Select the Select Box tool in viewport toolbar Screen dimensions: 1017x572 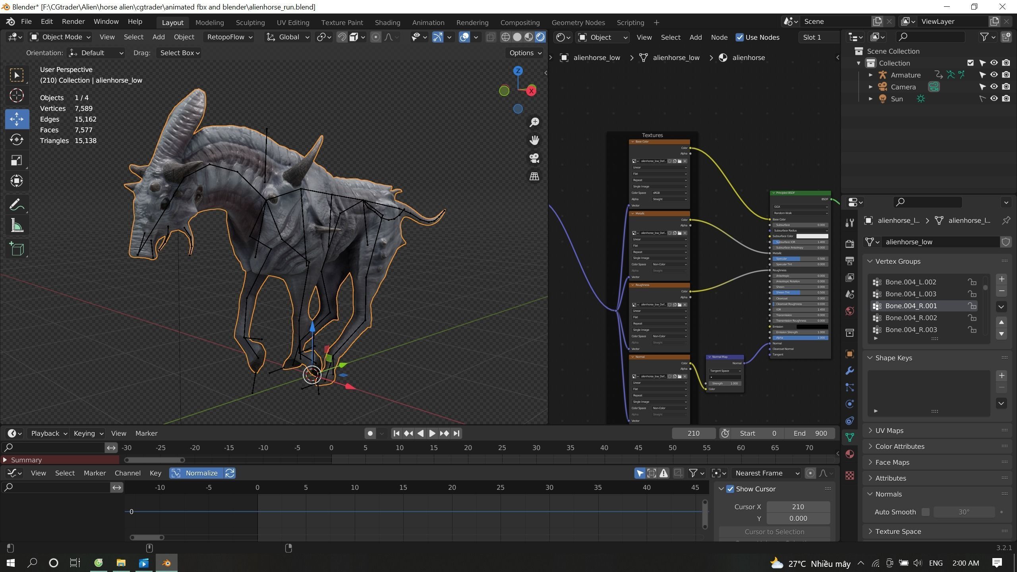(x=17, y=75)
